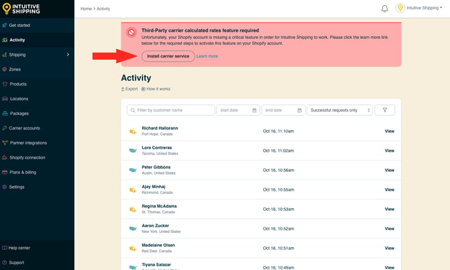Click US map icon for Lora Contreras
The height and width of the screenshot is (270, 450).
point(132,150)
